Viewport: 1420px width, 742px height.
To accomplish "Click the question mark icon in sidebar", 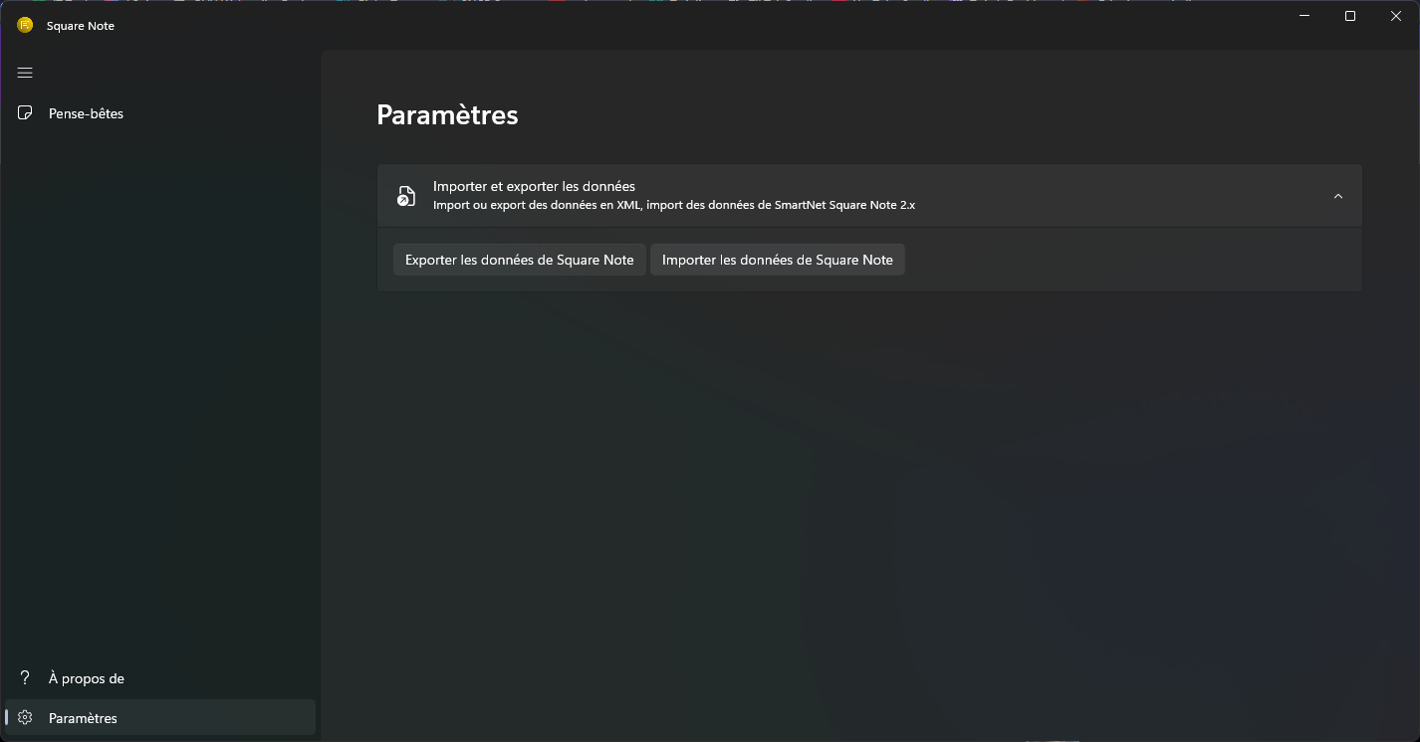I will (26, 678).
